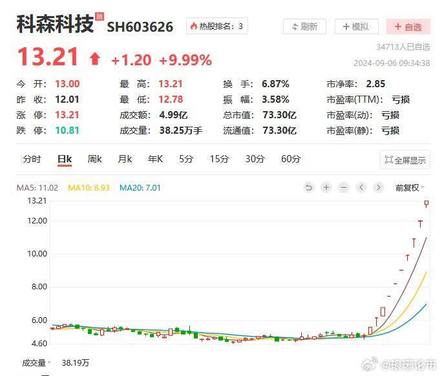Switch to the 分时 intraday tab
This screenshot has width=442, height=376.
[32, 159]
